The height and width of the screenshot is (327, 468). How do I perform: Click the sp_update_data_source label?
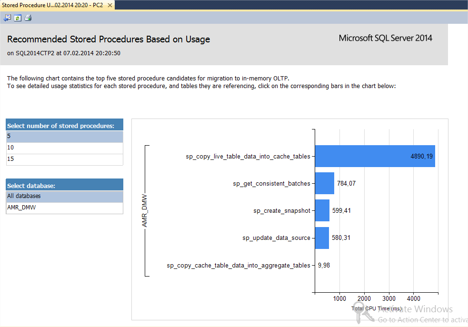(x=276, y=238)
